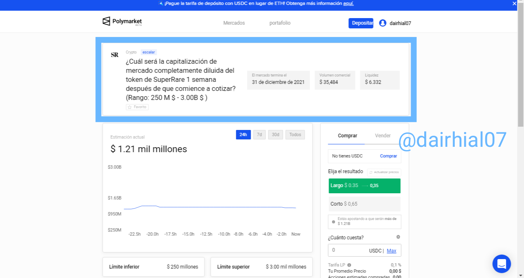Open the user avatar icon
Viewport: 524px width, 278px height.
coord(383,23)
